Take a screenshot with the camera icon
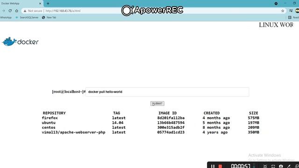This screenshot has height=168, width=299. point(281,166)
